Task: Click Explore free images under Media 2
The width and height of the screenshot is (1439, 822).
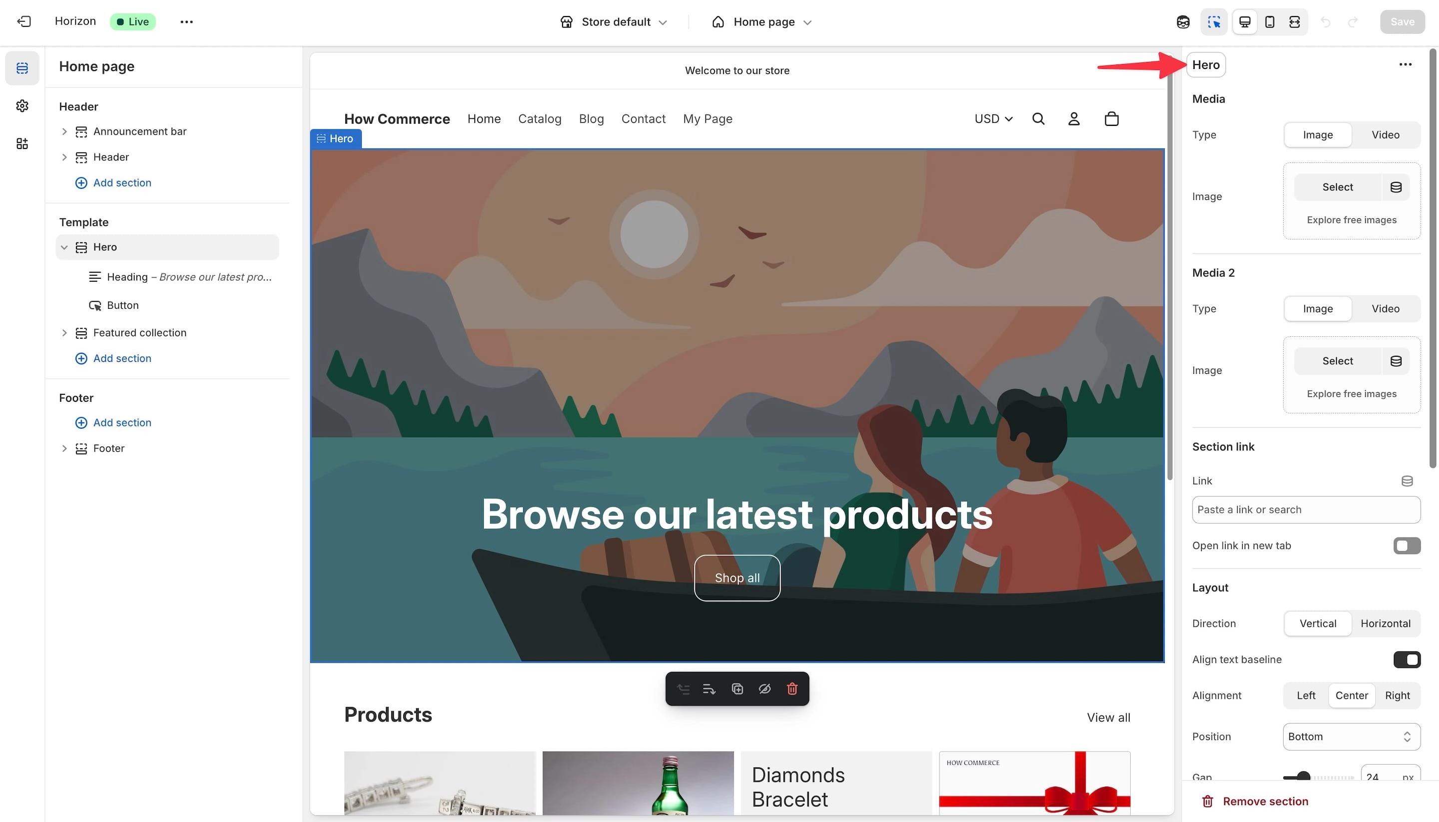Action: pyautogui.click(x=1352, y=393)
